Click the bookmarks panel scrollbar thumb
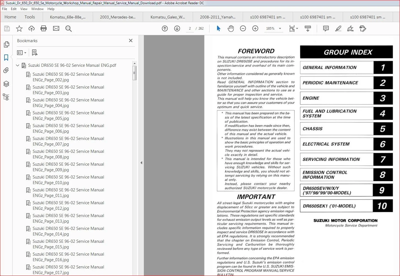The height and width of the screenshot is (276, 400). tap(135, 73)
